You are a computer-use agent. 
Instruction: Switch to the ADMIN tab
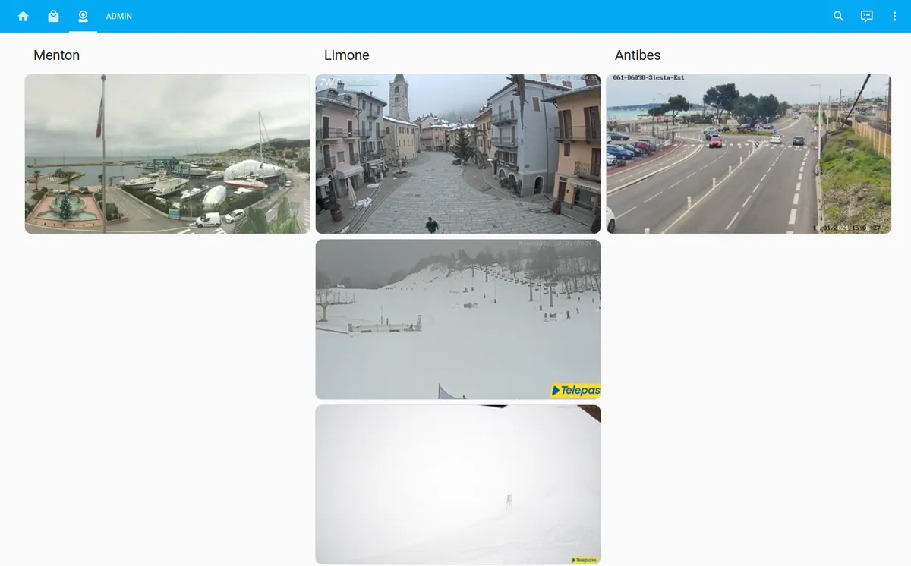[119, 16]
